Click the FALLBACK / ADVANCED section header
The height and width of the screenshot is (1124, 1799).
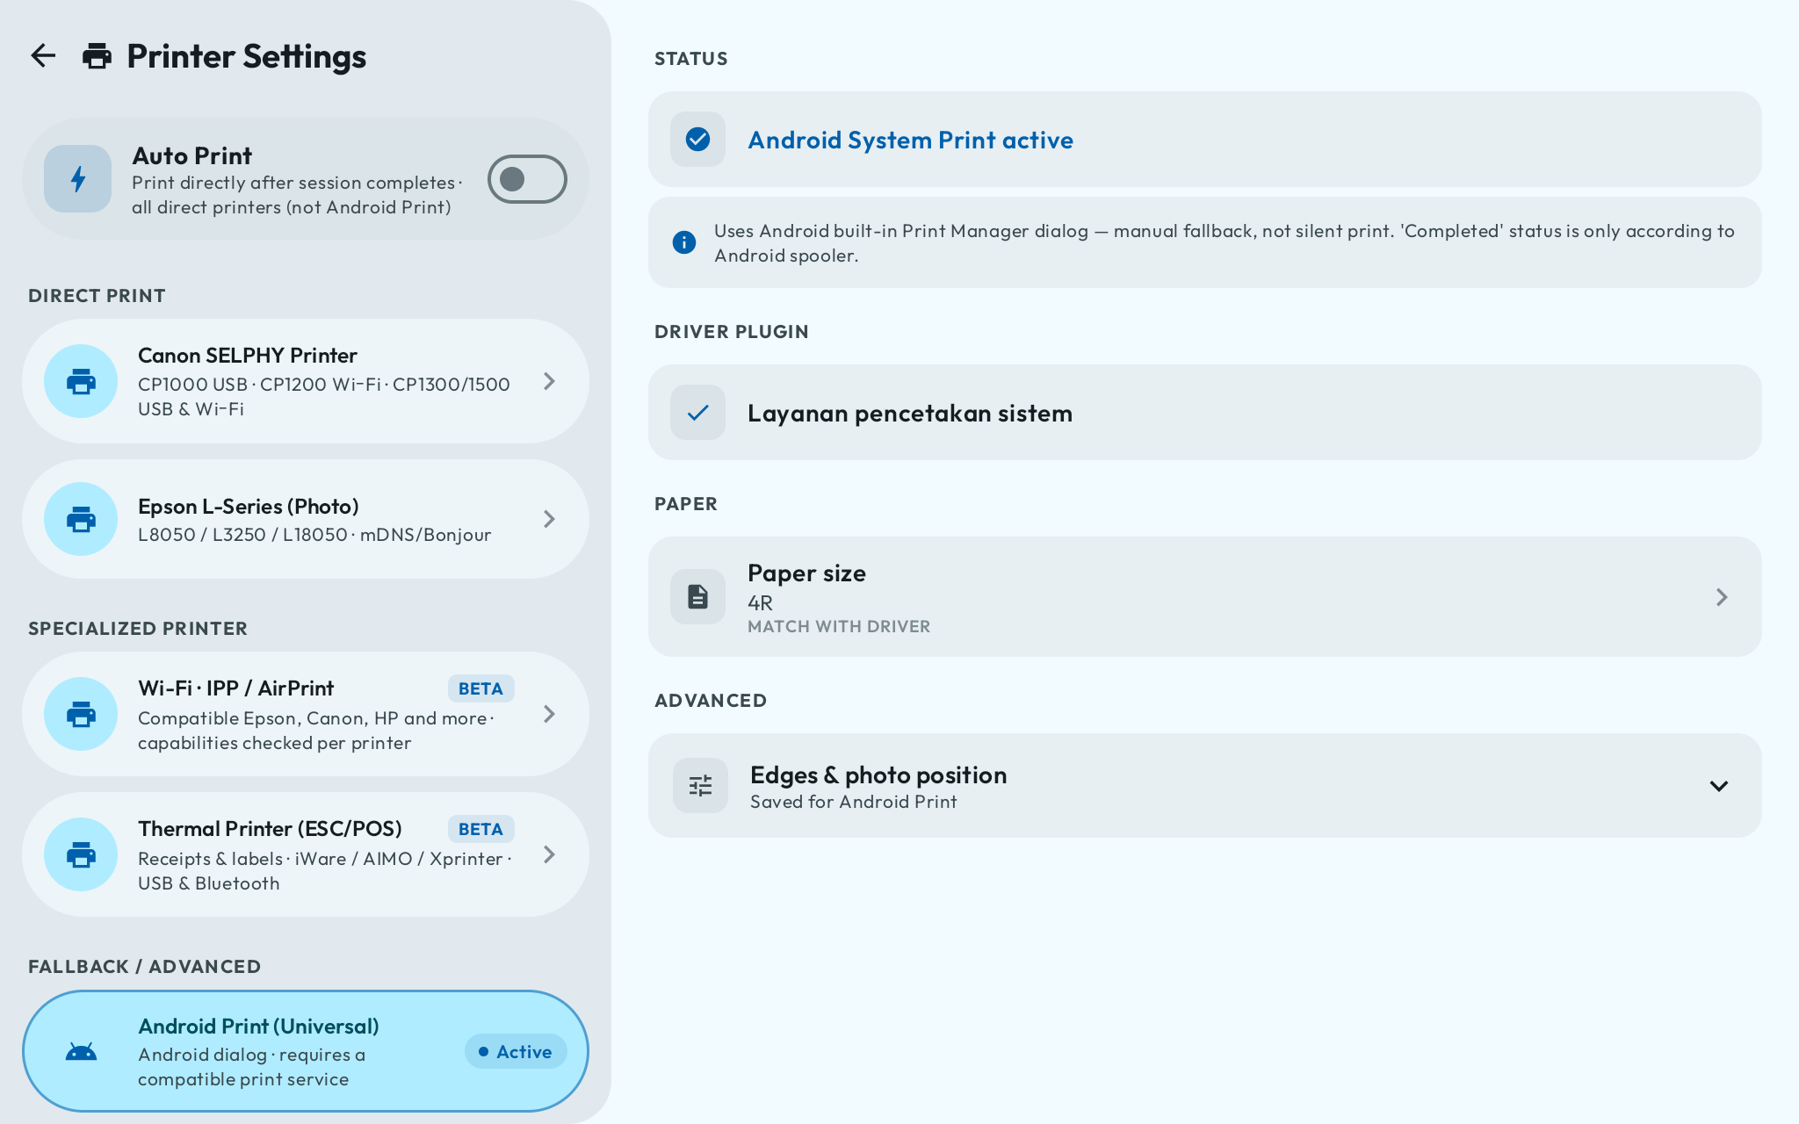point(144,967)
